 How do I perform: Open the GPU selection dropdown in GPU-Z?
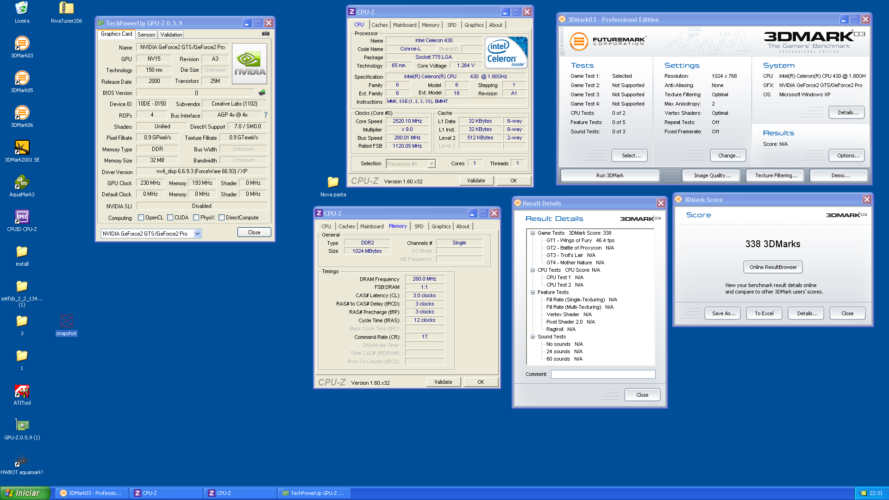(x=197, y=234)
